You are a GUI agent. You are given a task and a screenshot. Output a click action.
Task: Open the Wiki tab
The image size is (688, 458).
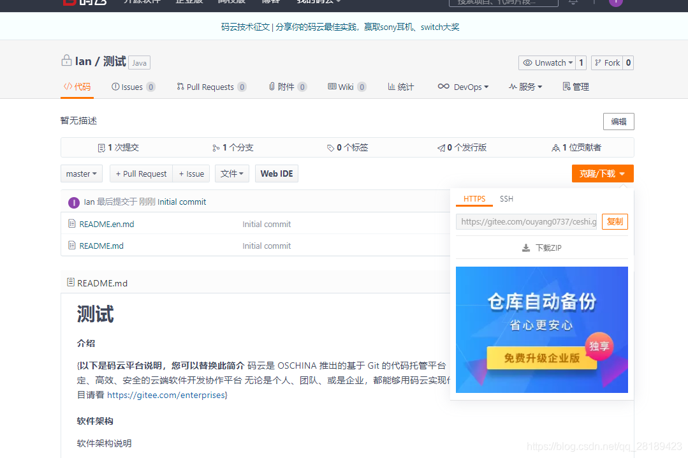pos(347,87)
